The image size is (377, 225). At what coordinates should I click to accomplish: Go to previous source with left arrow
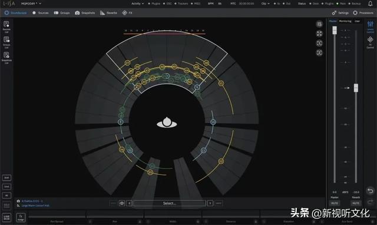point(129,203)
